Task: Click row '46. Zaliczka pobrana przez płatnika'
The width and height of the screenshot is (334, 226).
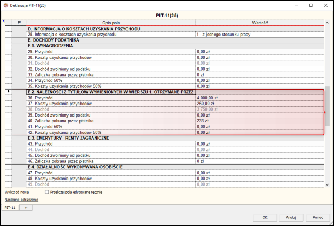Action: point(111,161)
